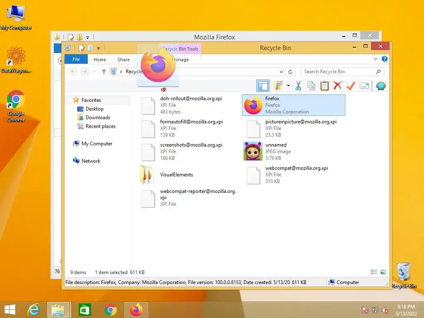
Task: Open Desktop in navigation pane
Action: click(94, 109)
